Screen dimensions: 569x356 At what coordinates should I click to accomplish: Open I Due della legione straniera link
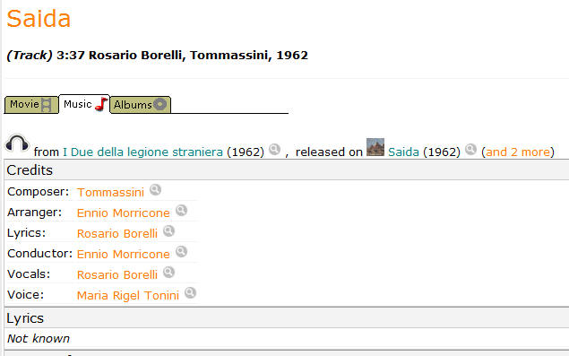143,152
